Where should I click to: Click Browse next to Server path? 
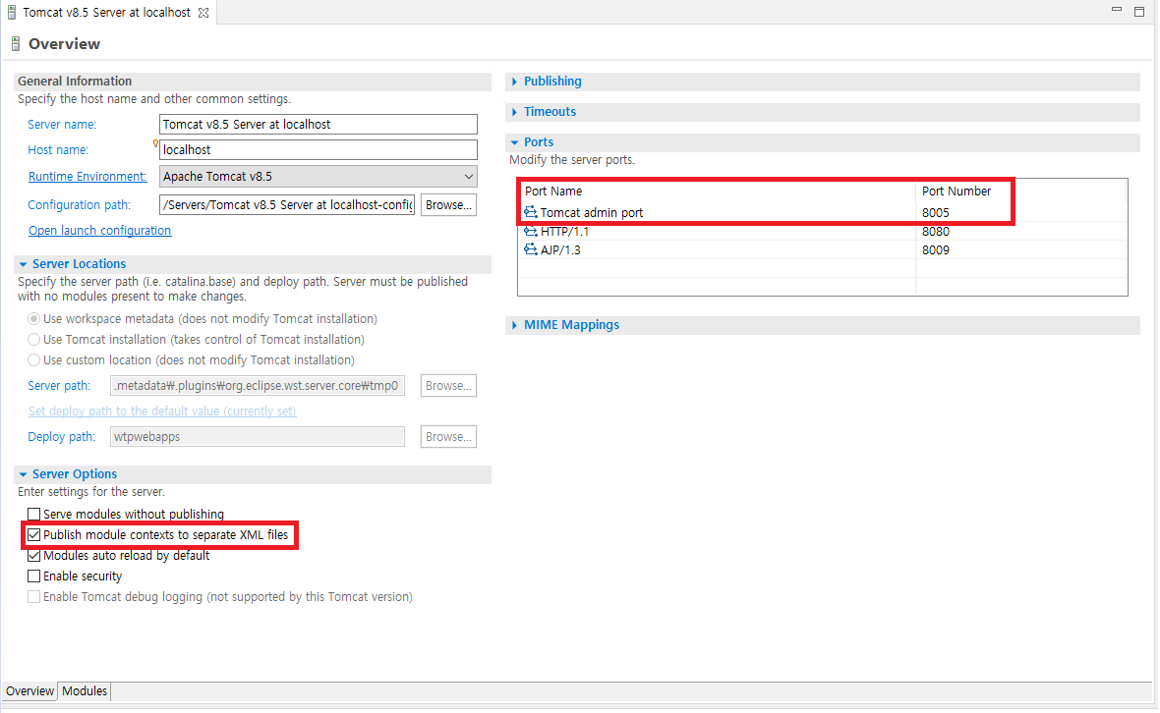(x=448, y=386)
